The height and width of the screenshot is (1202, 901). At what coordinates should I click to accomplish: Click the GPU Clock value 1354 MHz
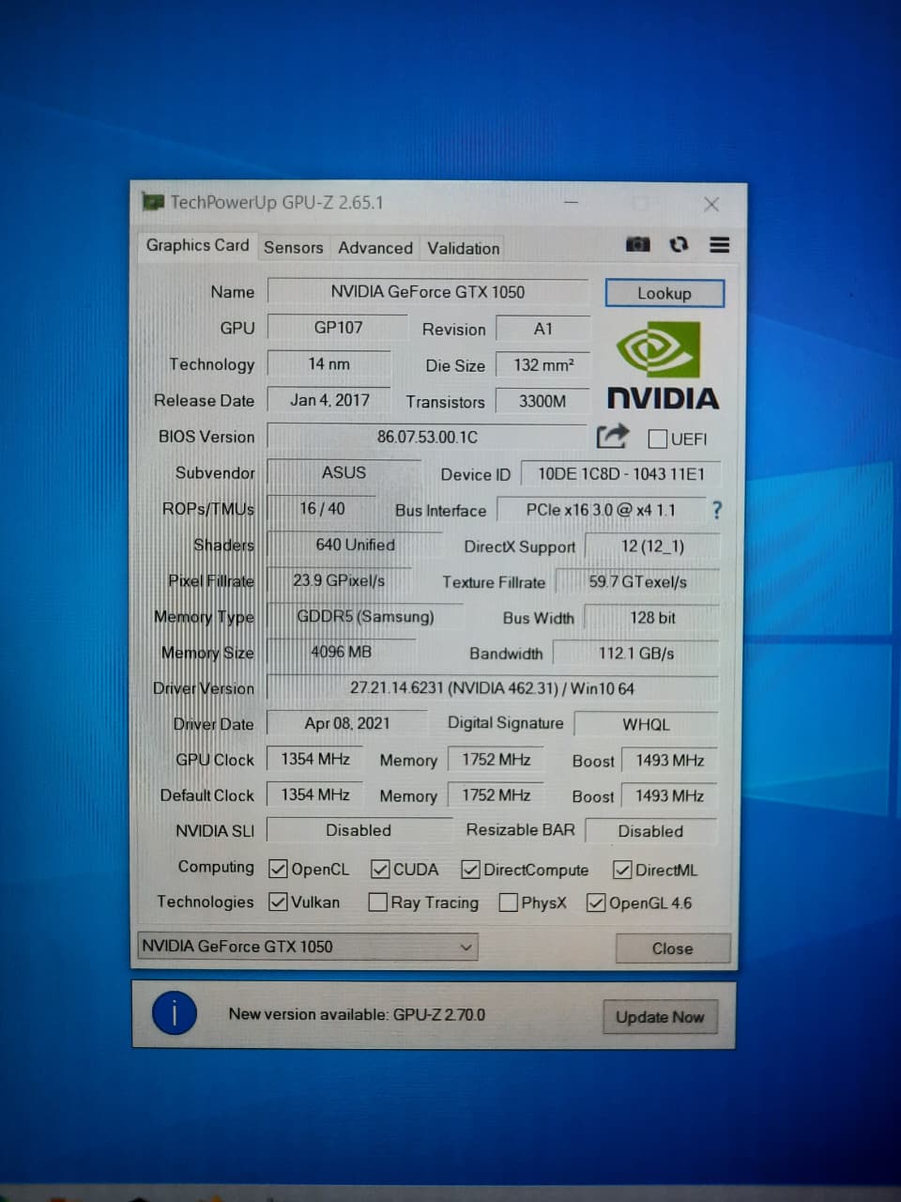(315, 759)
